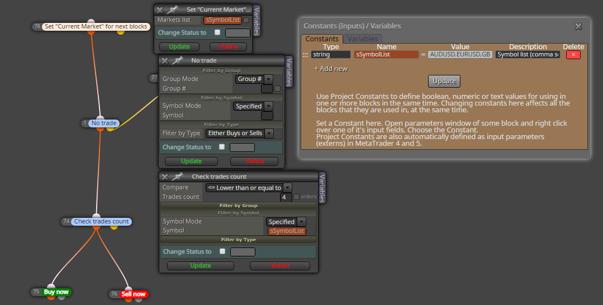Click yellow output connector of block 78
Image resolution: width=603 pixels, height=305 pixels.
(x=121, y=32)
